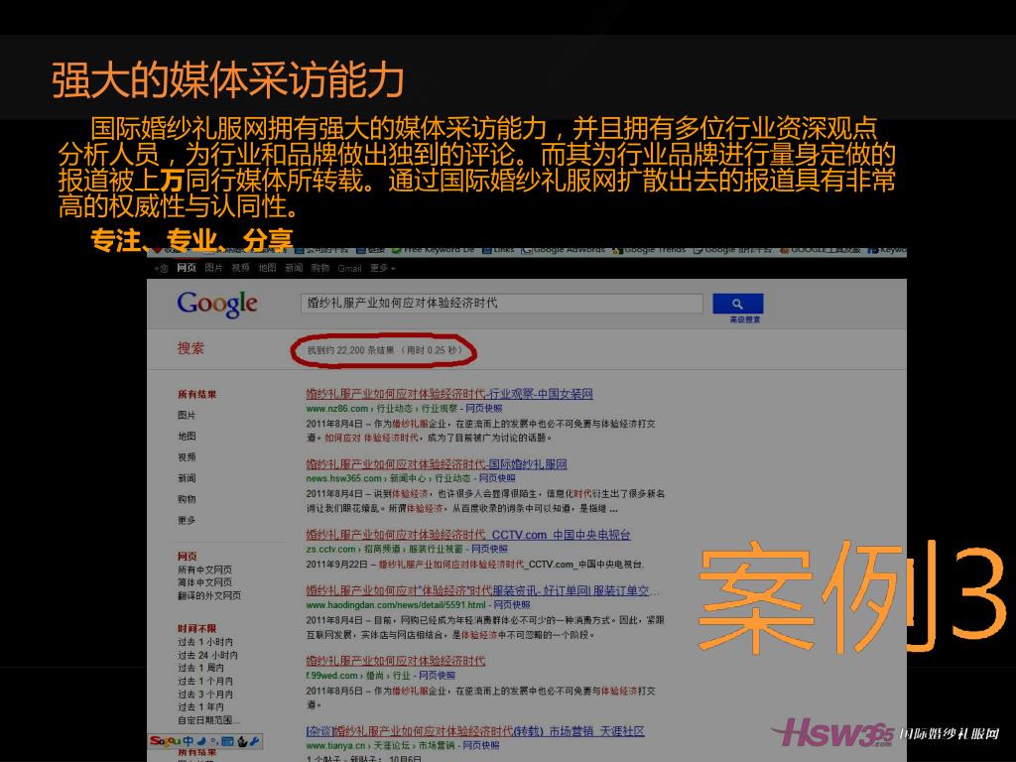The height and width of the screenshot is (762, 1016).
Task: Select 新闻 in top Google bar
Action: (294, 268)
